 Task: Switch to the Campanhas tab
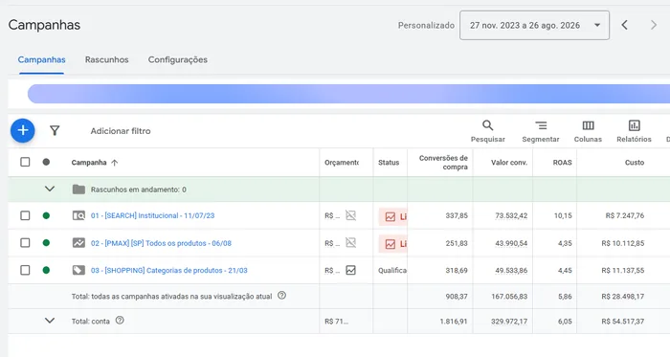coord(41,59)
